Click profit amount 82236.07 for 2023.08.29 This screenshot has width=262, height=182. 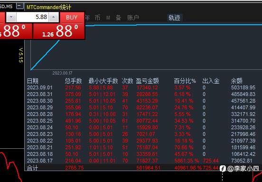[x=147, y=107]
